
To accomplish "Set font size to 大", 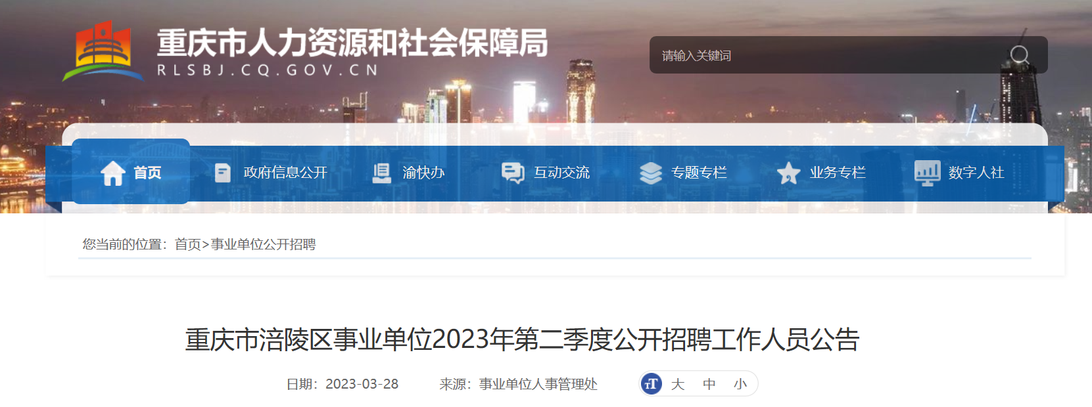I will tap(678, 384).
